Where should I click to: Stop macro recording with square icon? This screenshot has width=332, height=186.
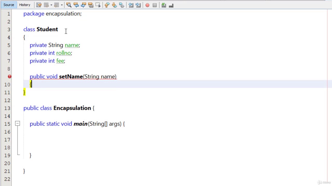(x=155, y=5)
